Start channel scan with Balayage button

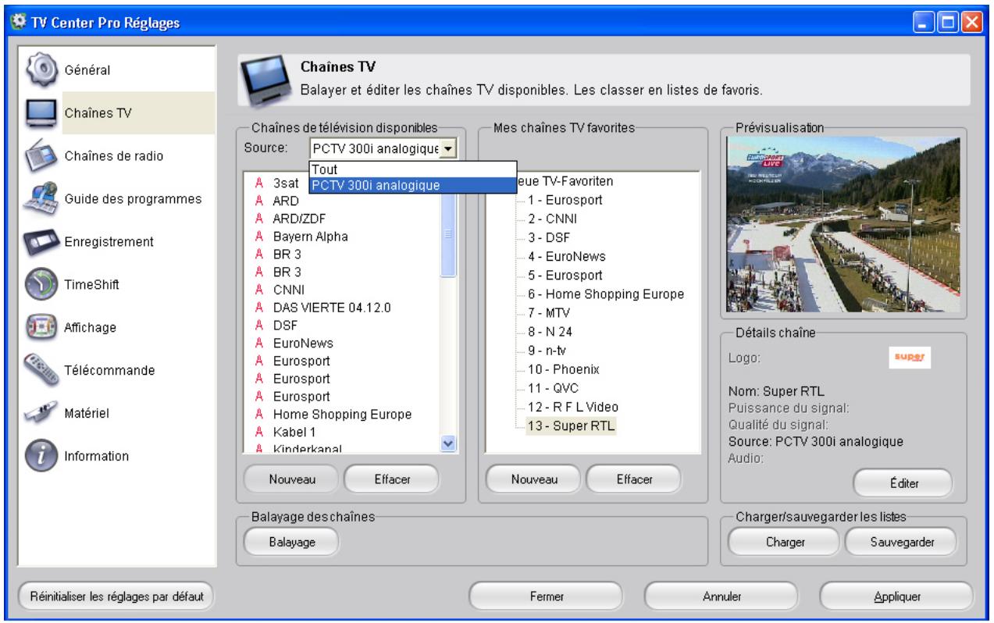(292, 542)
